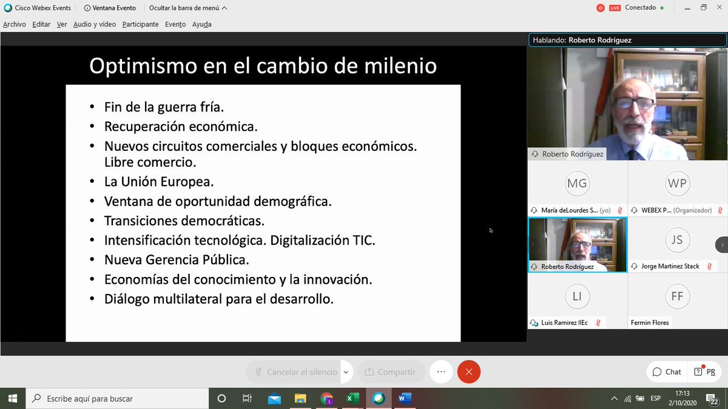Open Word from taskbar
The height and width of the screenshot is (409, 728).
pyautogui.click(x=405, y=398)
